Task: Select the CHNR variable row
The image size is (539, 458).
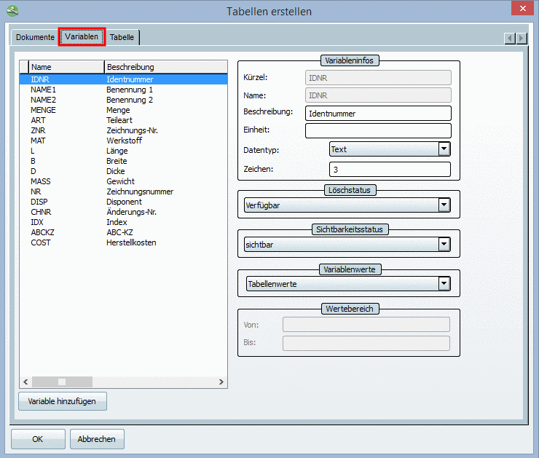Action: (123, 212)
